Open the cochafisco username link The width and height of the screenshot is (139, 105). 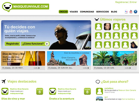[x=109, y=88]
